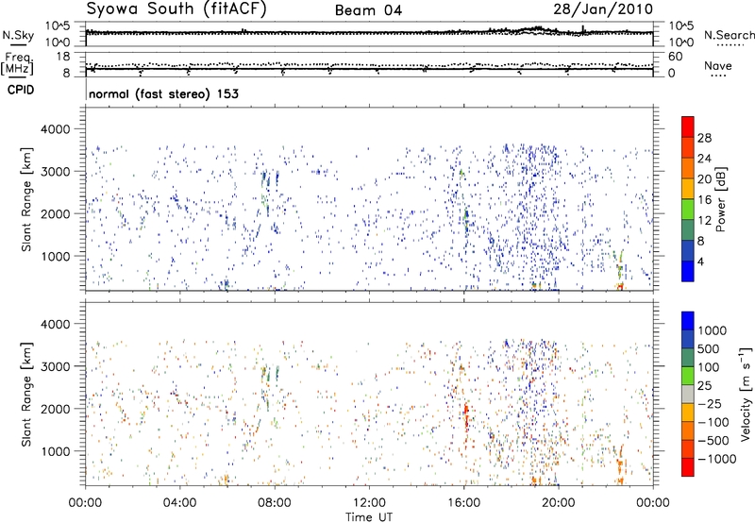Click the '28' power scale value
Image resolution: width=755 pixels, height=523 pixels.
click(704, 138)
